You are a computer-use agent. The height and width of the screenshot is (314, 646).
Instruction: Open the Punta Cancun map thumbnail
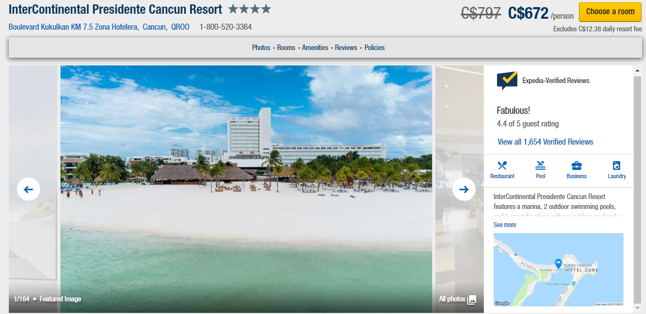tap(558, 270)
